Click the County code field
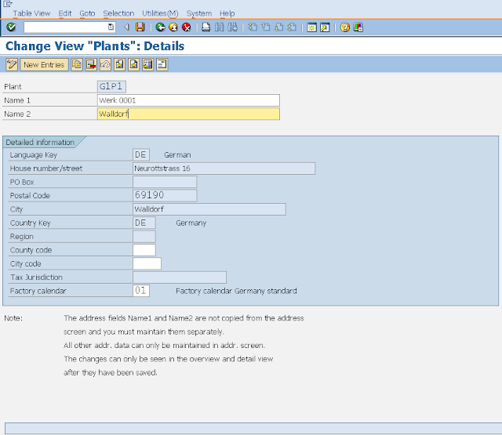 pyautogui.click(x=144, y=250)
